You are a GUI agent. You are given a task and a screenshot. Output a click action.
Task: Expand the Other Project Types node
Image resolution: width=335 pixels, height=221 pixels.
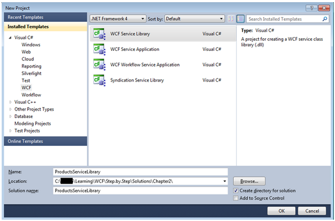tap(10, 109)
